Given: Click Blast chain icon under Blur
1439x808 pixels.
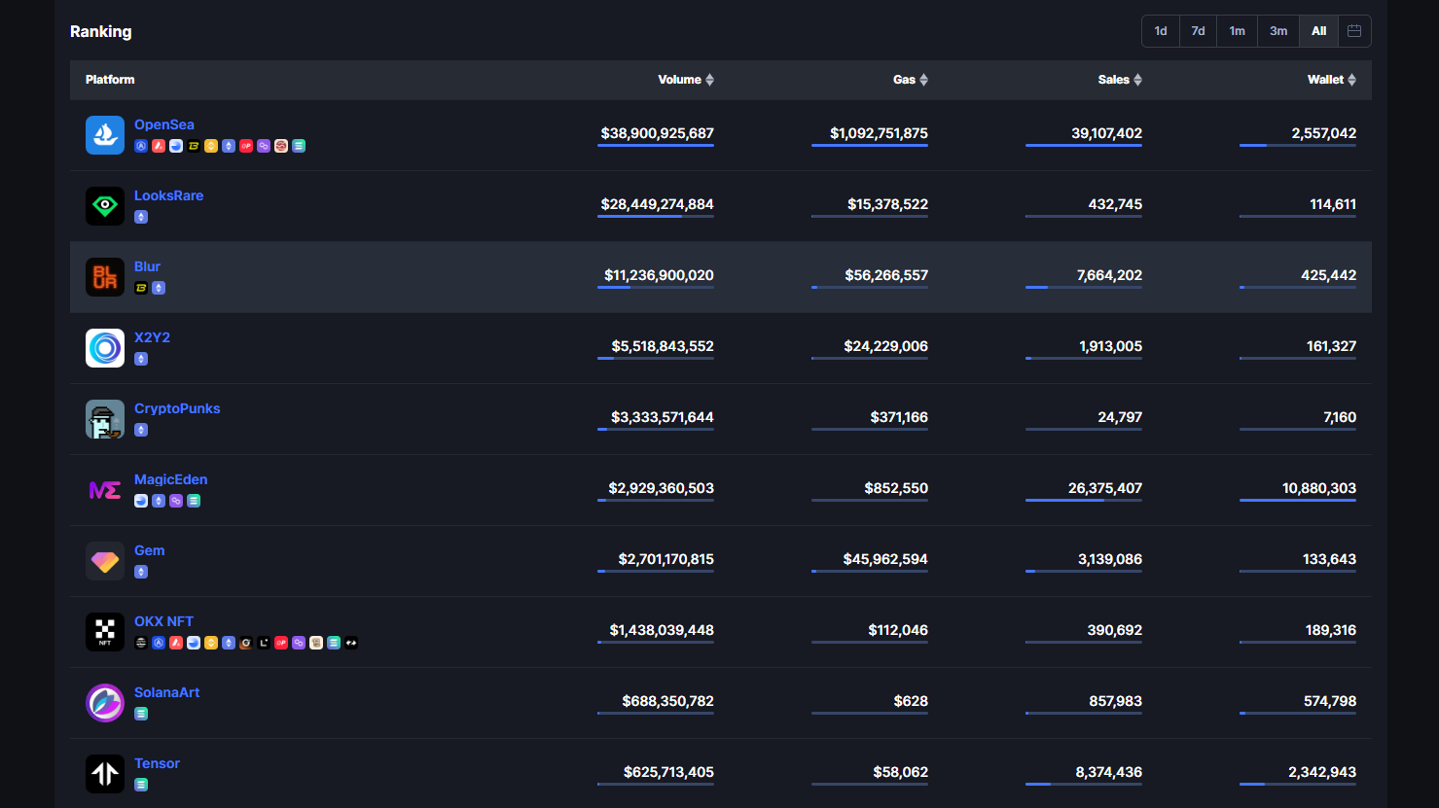Looking at the screenshot, I should click(x=141, y=288).
